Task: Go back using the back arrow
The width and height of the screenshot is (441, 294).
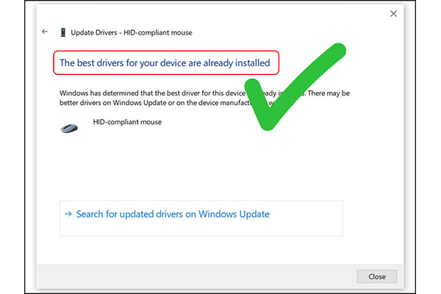Action: click(45, 32)
